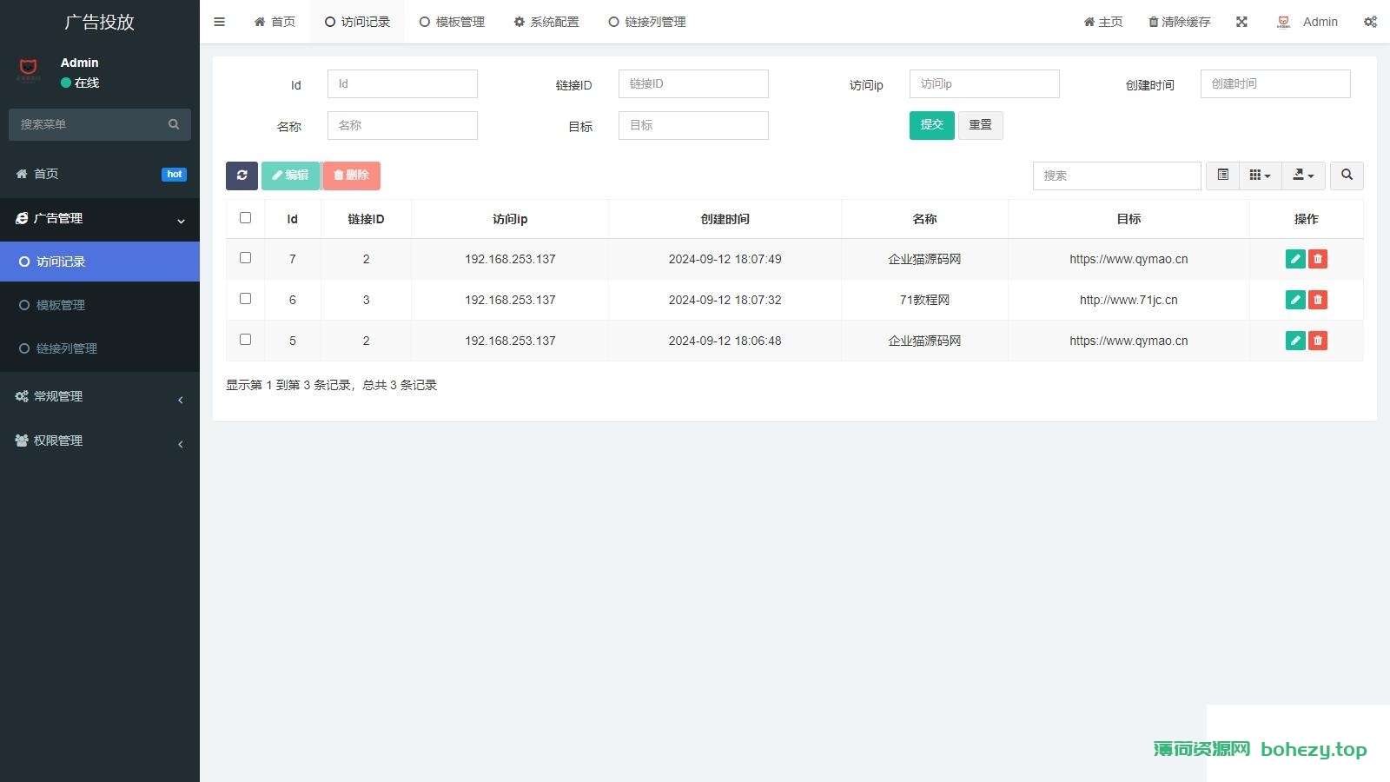This screenshot has height=782, width=1390.
Task: Enter fullscreen mode via the expand icon
Action: click(1241, 22)
